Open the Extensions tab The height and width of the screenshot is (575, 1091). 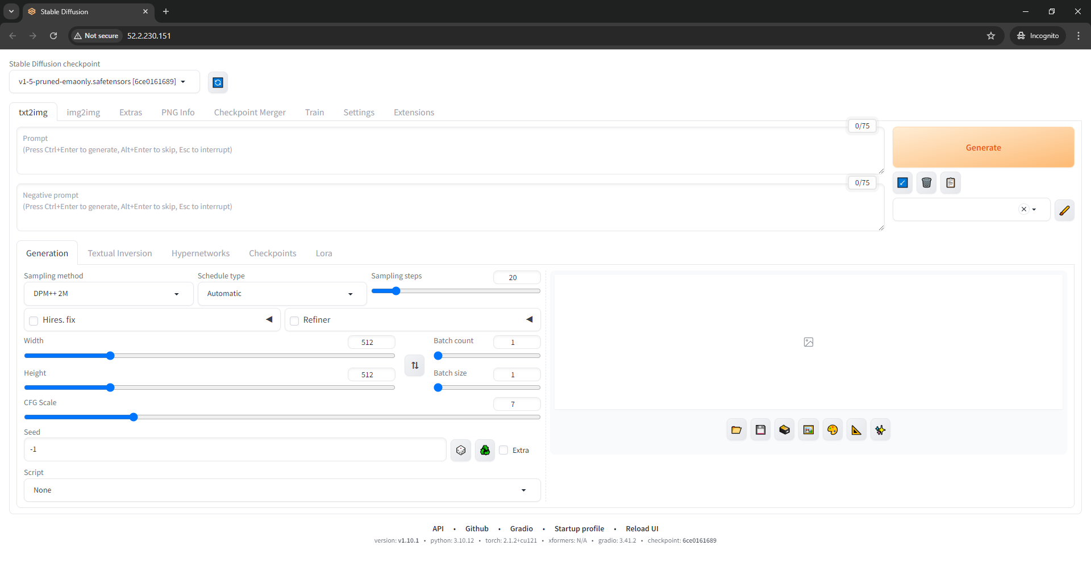(x=414, y=113)
